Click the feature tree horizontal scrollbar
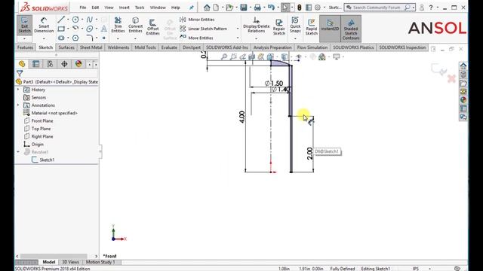Viewport: 483px width, 271px height. (54, 256)
